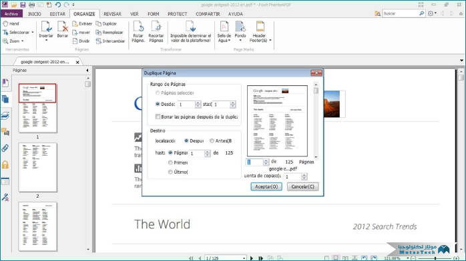Click the Undo arrow in the title bar
The width and height of the screenshot is (466, 261).
point(58,5)
